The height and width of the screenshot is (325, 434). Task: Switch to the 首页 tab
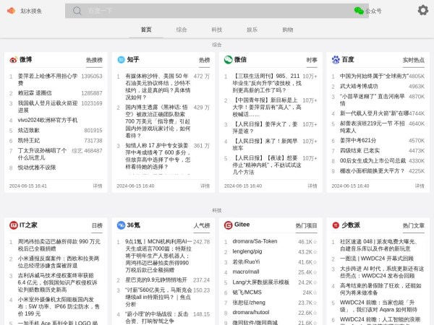tap(146, 30)
